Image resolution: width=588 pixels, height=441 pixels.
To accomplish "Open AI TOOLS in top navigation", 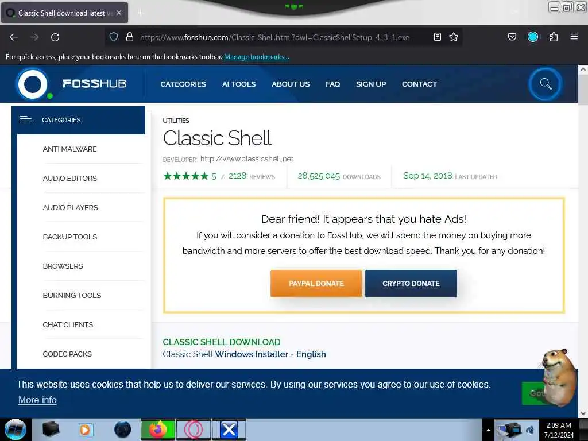I will (238, 84).
